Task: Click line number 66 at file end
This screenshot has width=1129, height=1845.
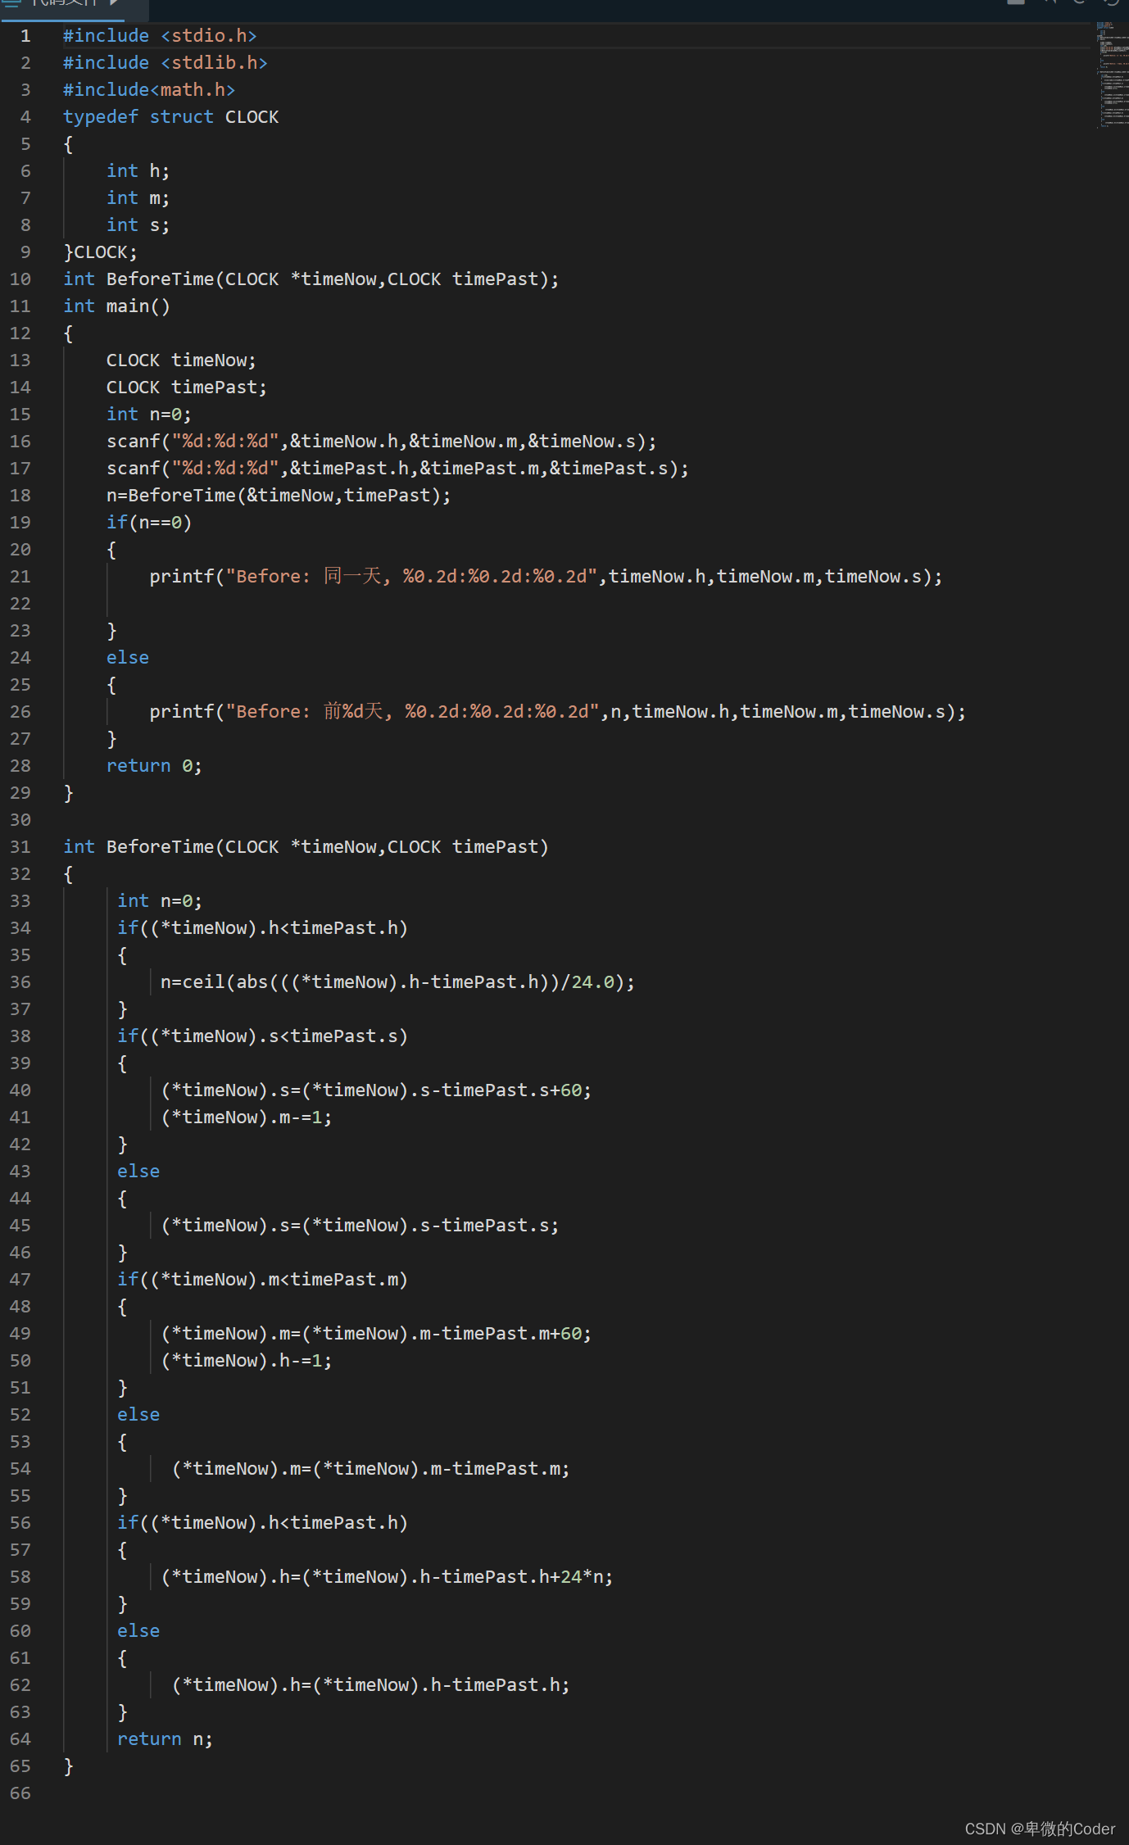Action: tap(20, 1793)
